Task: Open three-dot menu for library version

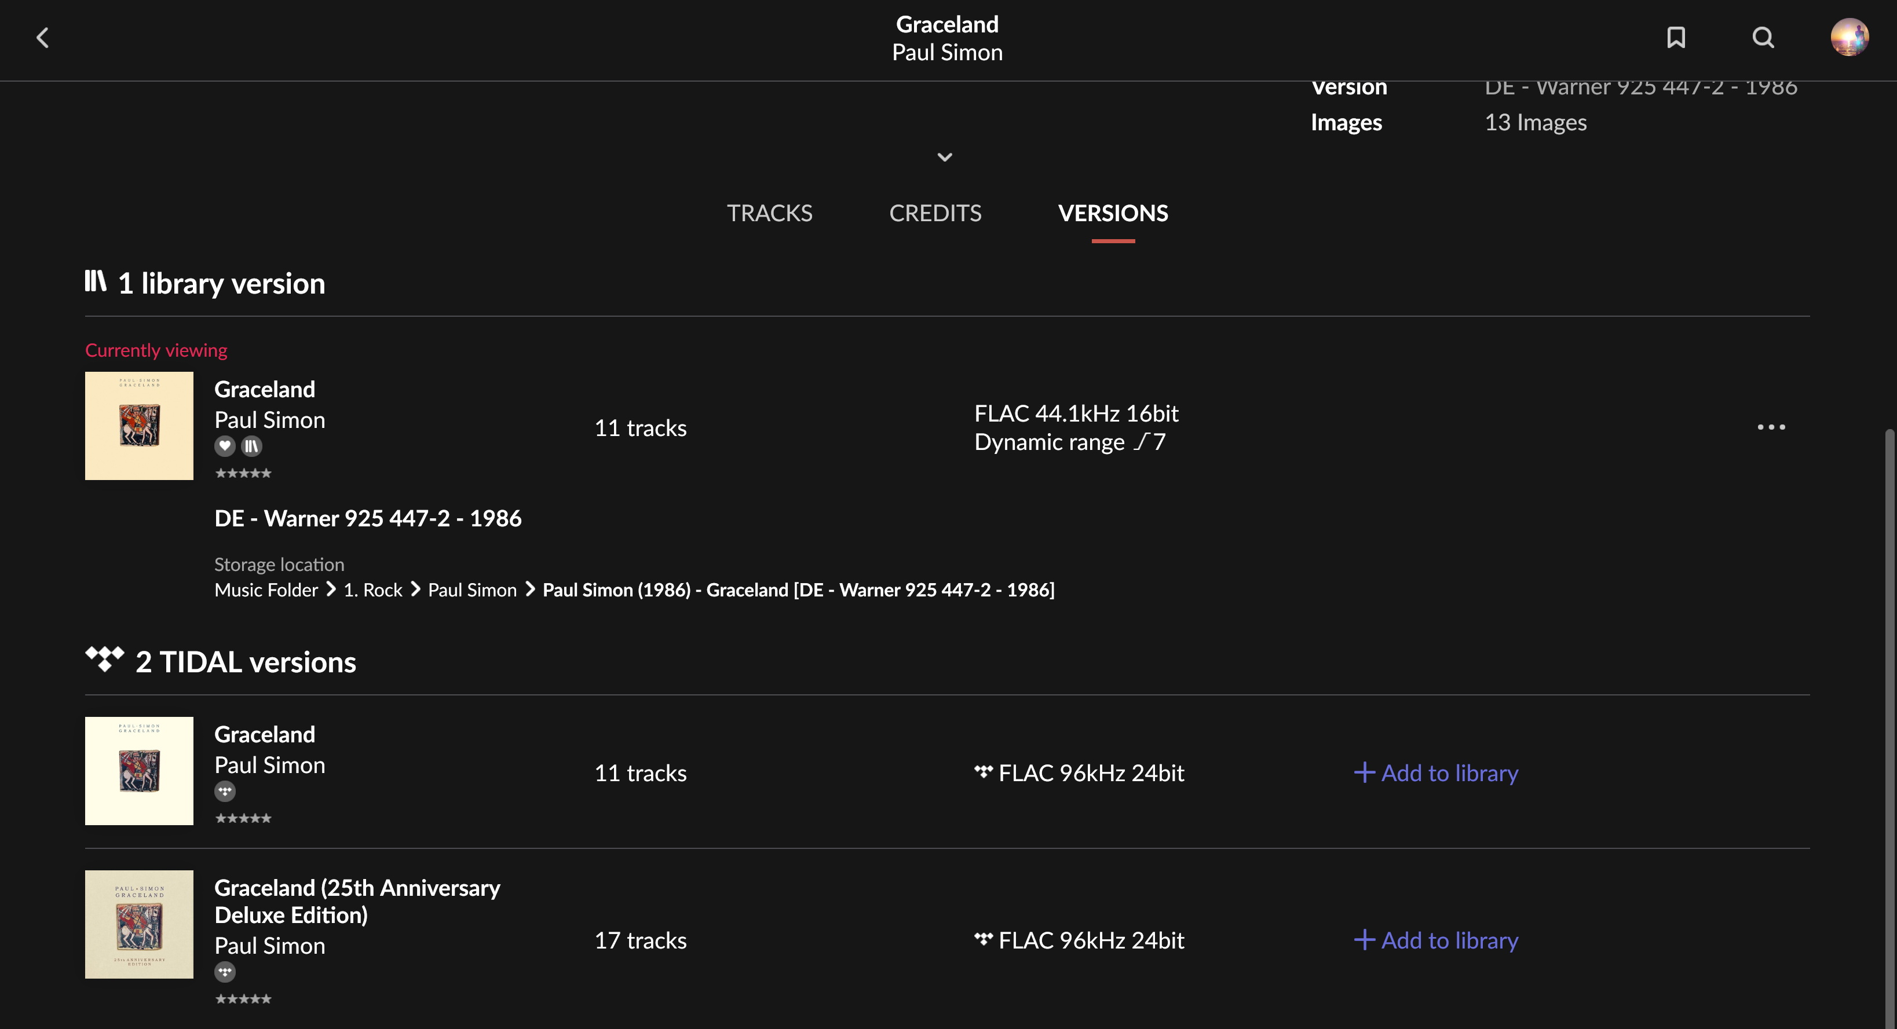Action: [1771, 427]
